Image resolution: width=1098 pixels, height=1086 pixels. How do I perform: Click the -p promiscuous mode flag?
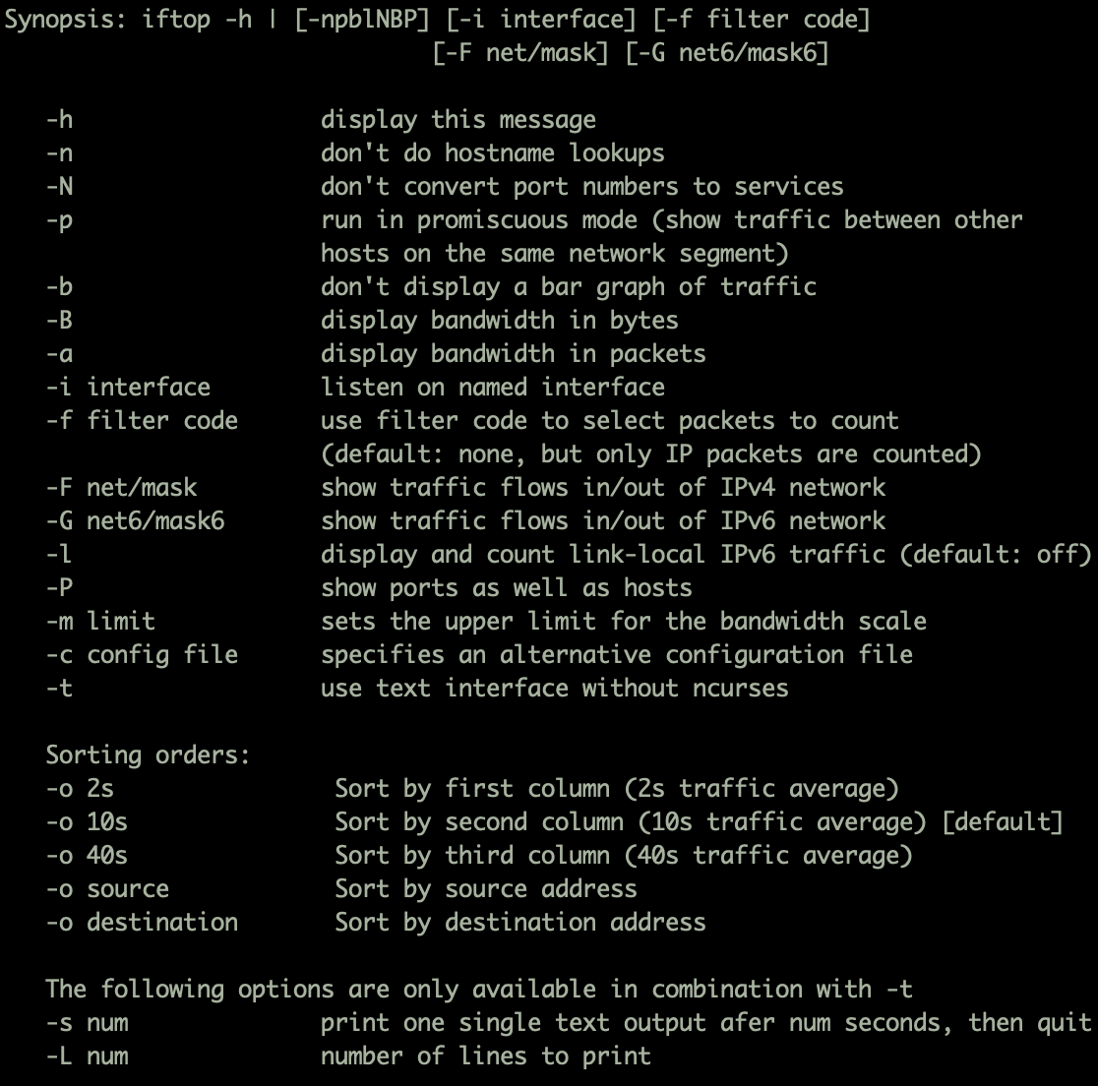tap(59, 221)
